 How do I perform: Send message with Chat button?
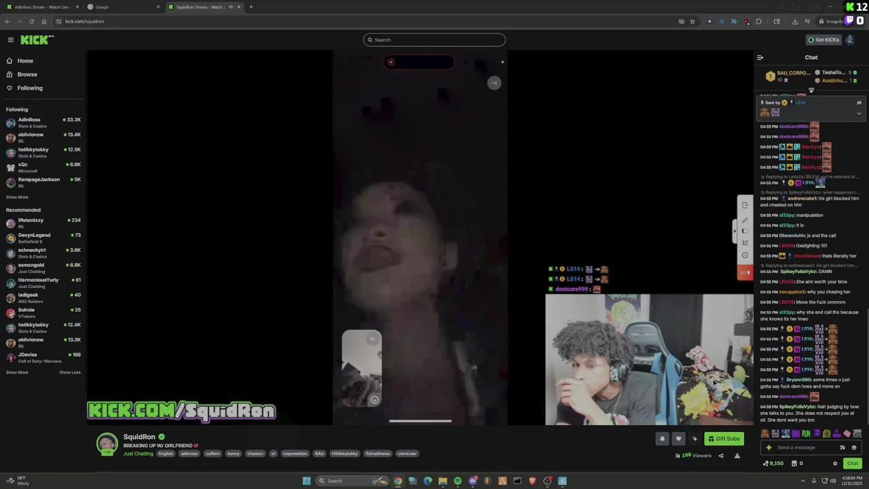[853, 464]
